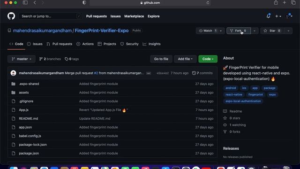Reload page with Safari refresh icon

click(x=208, y=3)
